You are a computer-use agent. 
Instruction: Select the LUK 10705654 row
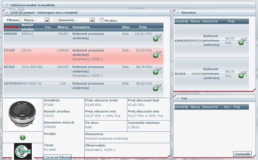[x=84, y=89]
